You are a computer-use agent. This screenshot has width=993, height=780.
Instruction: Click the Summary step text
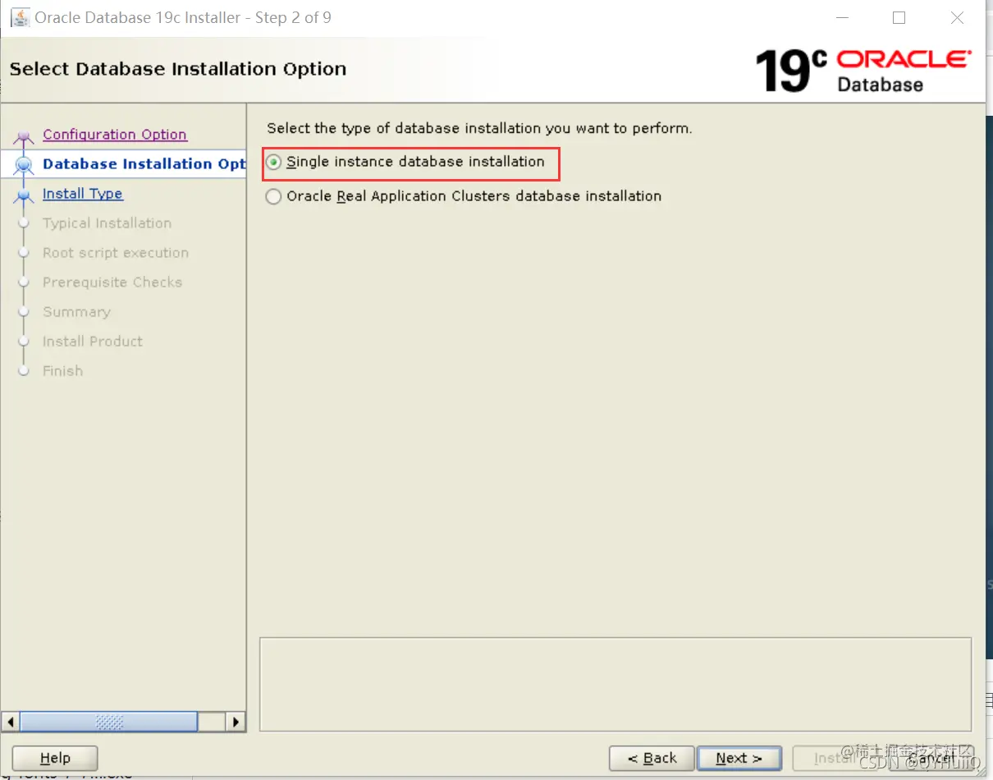[x=76, y=312]
